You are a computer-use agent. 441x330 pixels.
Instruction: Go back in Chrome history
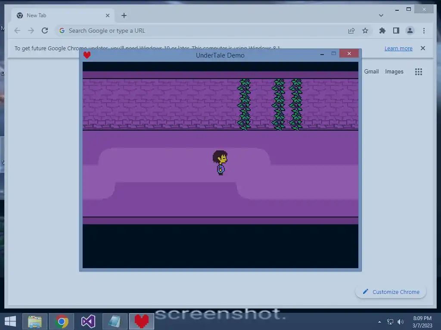coord(17,31)
